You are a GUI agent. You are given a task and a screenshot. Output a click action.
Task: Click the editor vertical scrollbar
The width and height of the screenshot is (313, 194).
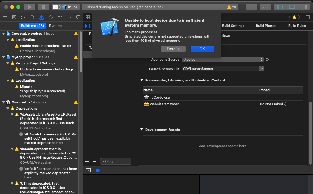tap(310, 133)
